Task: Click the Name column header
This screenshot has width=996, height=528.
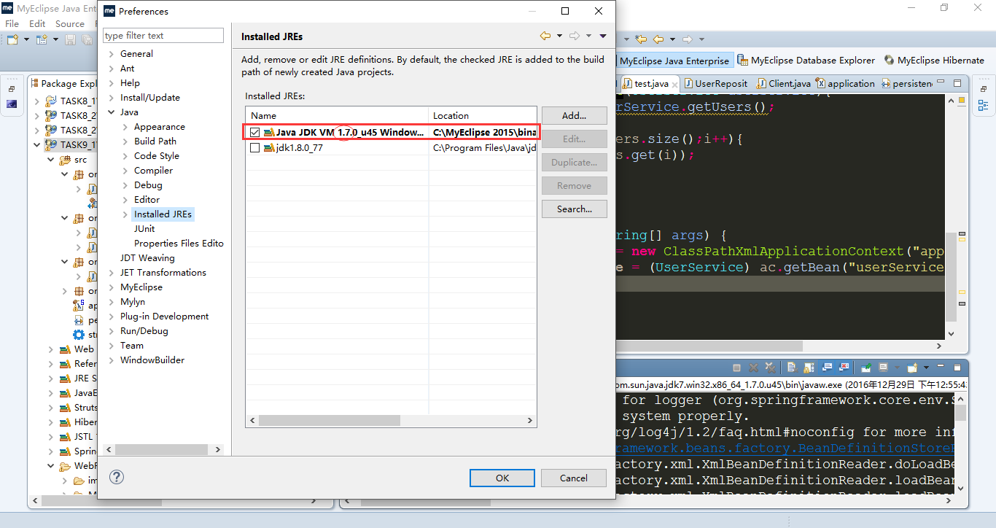Action: 337,115
